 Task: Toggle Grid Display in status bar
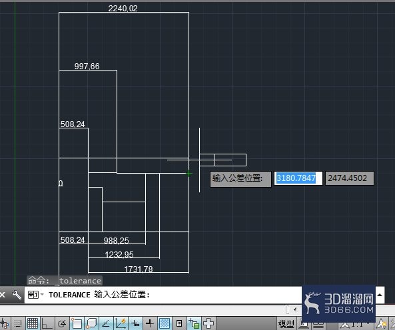[32, 323]
